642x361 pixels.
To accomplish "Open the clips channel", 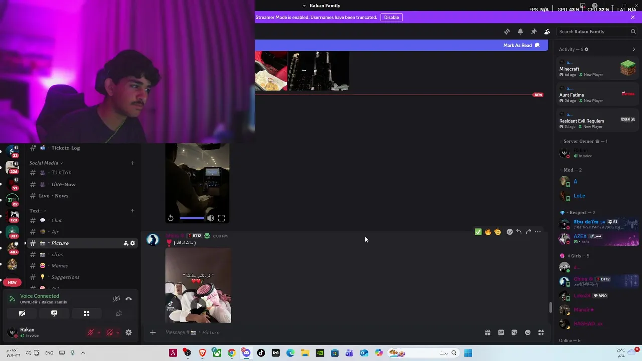I will (x=83, y=254).
